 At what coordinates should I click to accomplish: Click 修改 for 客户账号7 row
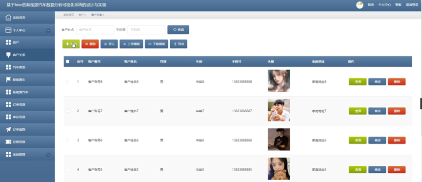click(x=377, y=111)
